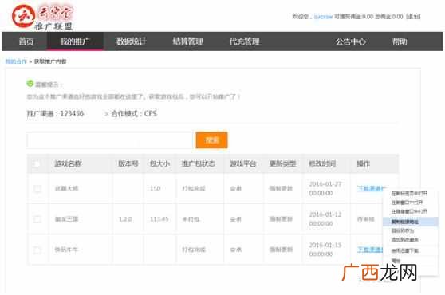The width and height of the screenshot is (445, 295).
Task: Click the 包大小 column header
Action: pos(159,163)
